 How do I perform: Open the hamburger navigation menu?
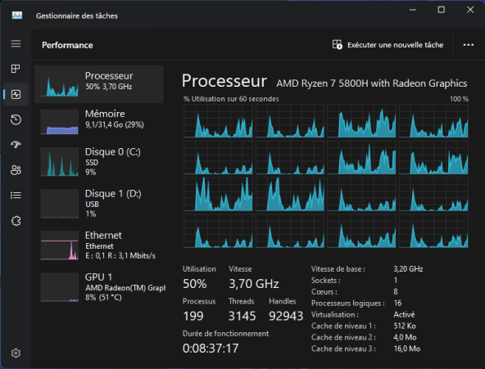(16, 43)
